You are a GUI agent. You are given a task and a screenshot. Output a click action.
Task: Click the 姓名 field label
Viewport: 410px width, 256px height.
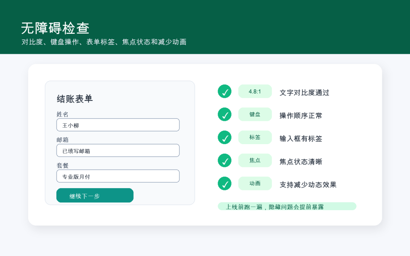click(63, 114)
